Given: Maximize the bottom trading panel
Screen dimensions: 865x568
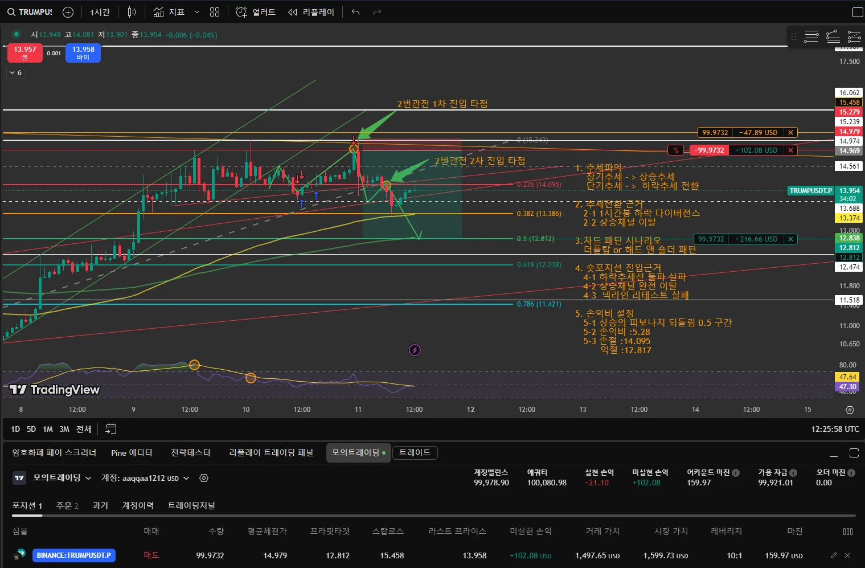Looking at the screenshot, I should [x=854, y=453].
